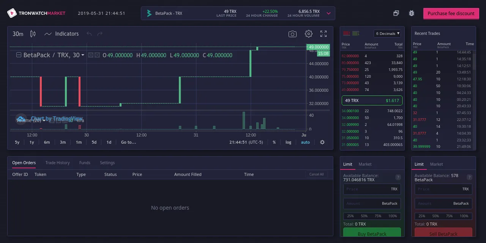Select Limit tab in sell panel
Screen dimensions: 486x243
[x=419, y=164]
